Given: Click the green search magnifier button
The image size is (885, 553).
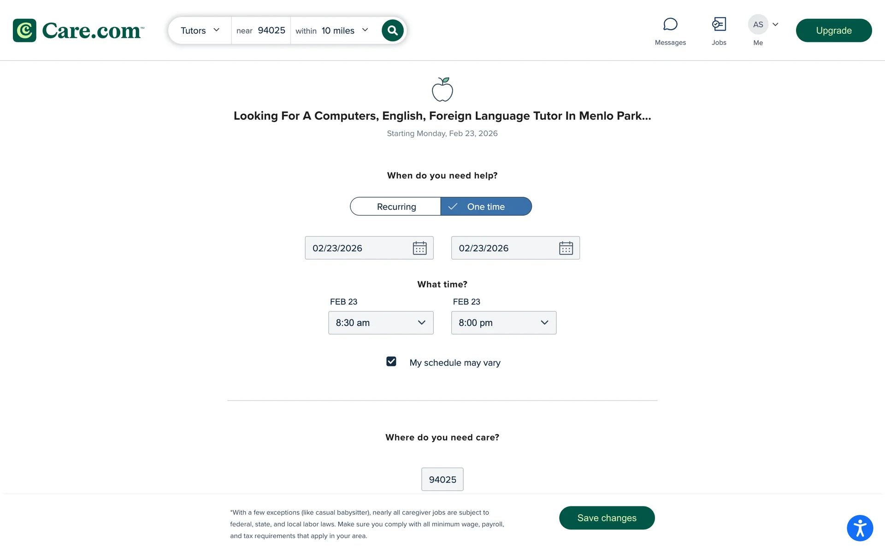Looking at the screenshot, I should 393,30.
